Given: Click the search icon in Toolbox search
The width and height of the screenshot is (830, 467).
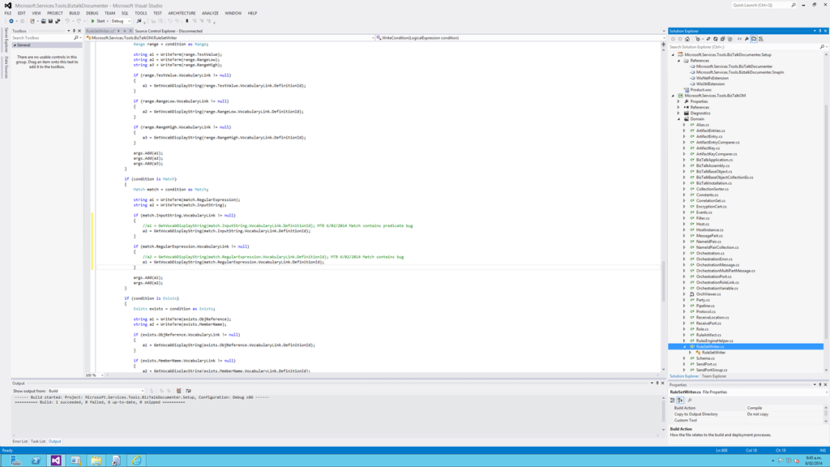Looking at the screenshot, I should tap(75, 38).
